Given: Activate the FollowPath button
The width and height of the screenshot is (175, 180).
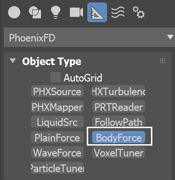Looking at the screenshot, I should tap(118, 122).
